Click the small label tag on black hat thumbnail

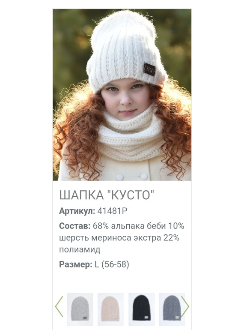146,318
